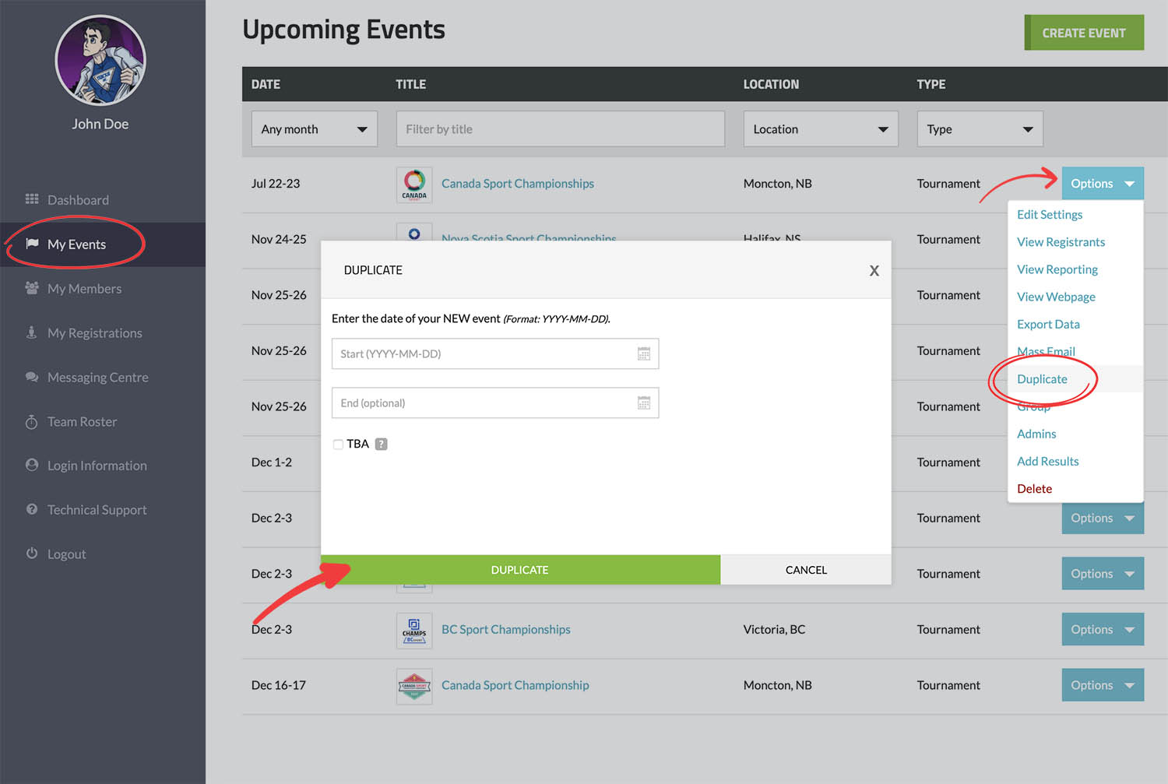Click John Doe's profile avatar
This screenshot has width=1168, height=784.
point(100,61)
